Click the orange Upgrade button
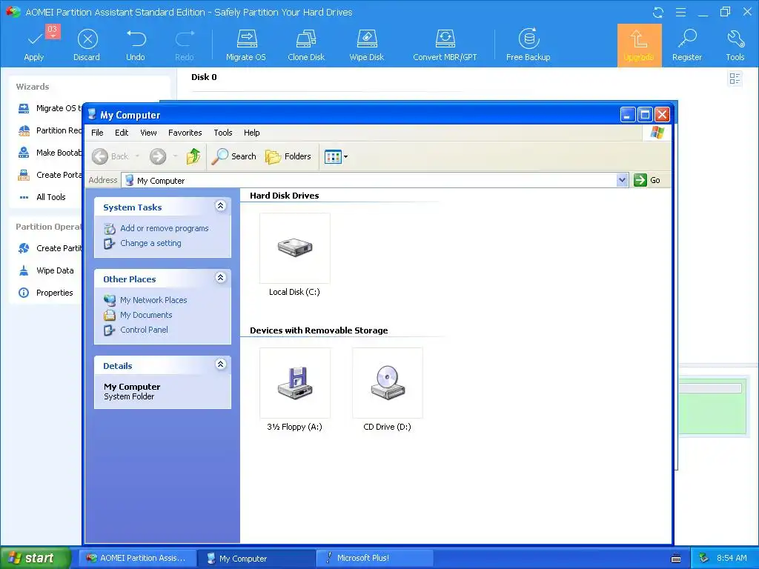Viewport: 759px width, 569px height. (639, 45)
